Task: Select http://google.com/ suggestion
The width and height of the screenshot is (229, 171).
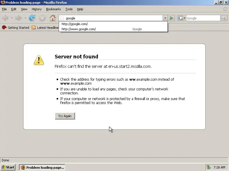Action: click(113, 24)
